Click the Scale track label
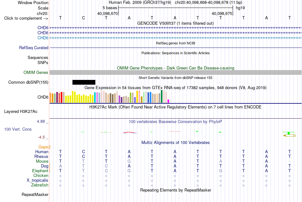Viewport: 302px width, 202px height. (43, 8)
